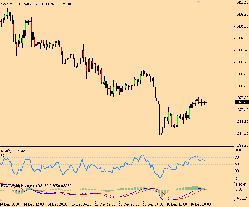This screenshot has height=207, width=249.
Task: Click the 1393.40 price scale label
Action: (242, 50)
